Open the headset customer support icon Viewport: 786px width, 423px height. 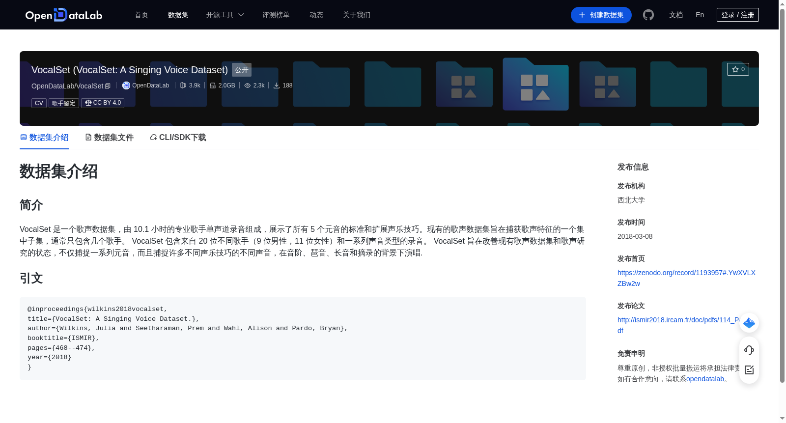pos(749,350)
